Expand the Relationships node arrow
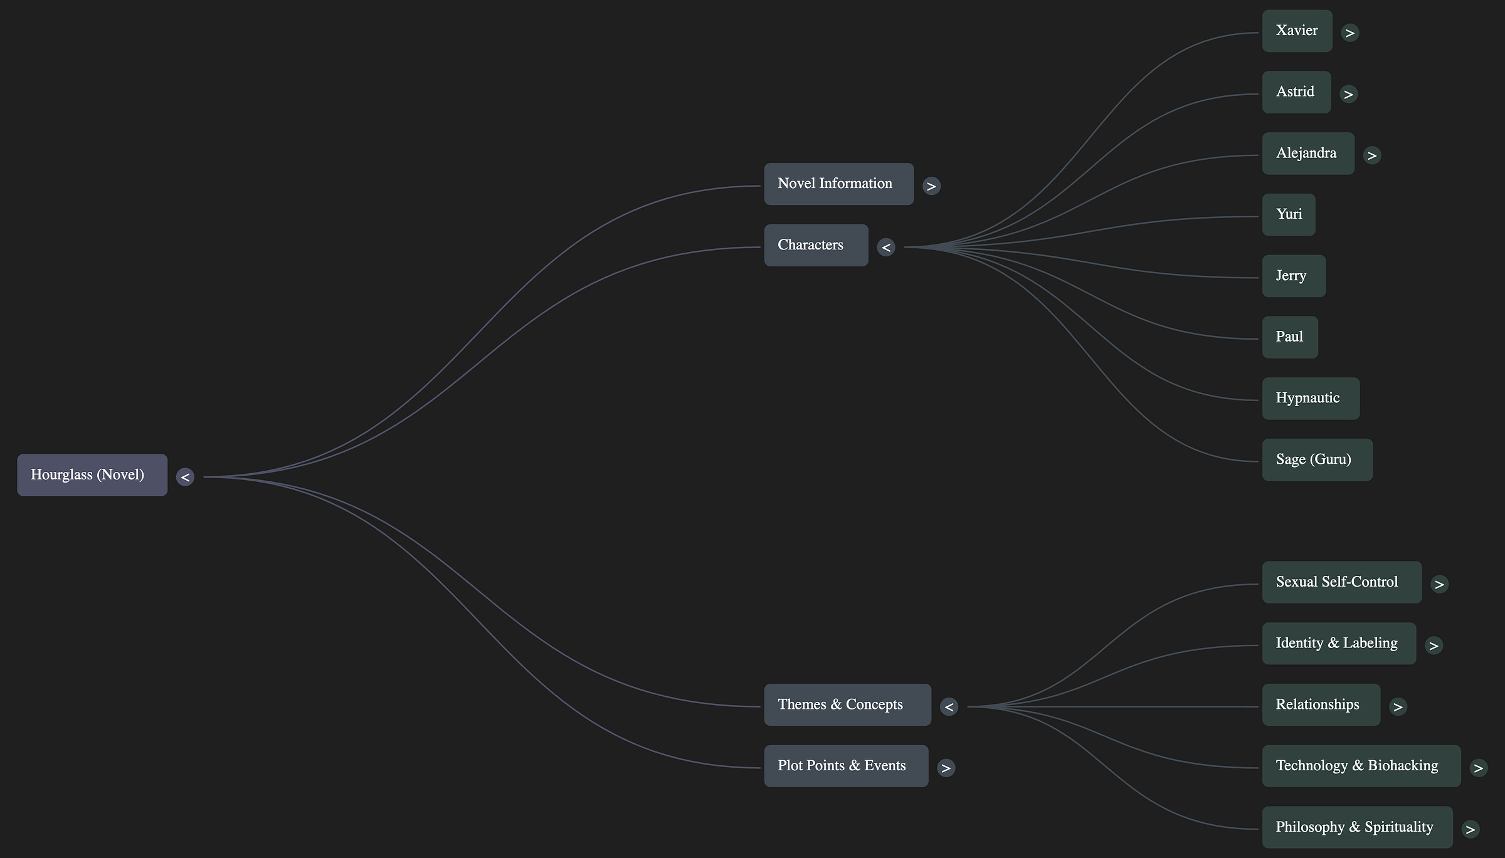Viewport: 1505px width, 858px height. 1397,707
